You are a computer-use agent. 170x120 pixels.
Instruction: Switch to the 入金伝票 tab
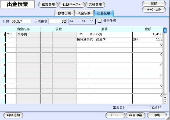pyautogui.click(x=84, y=13)
